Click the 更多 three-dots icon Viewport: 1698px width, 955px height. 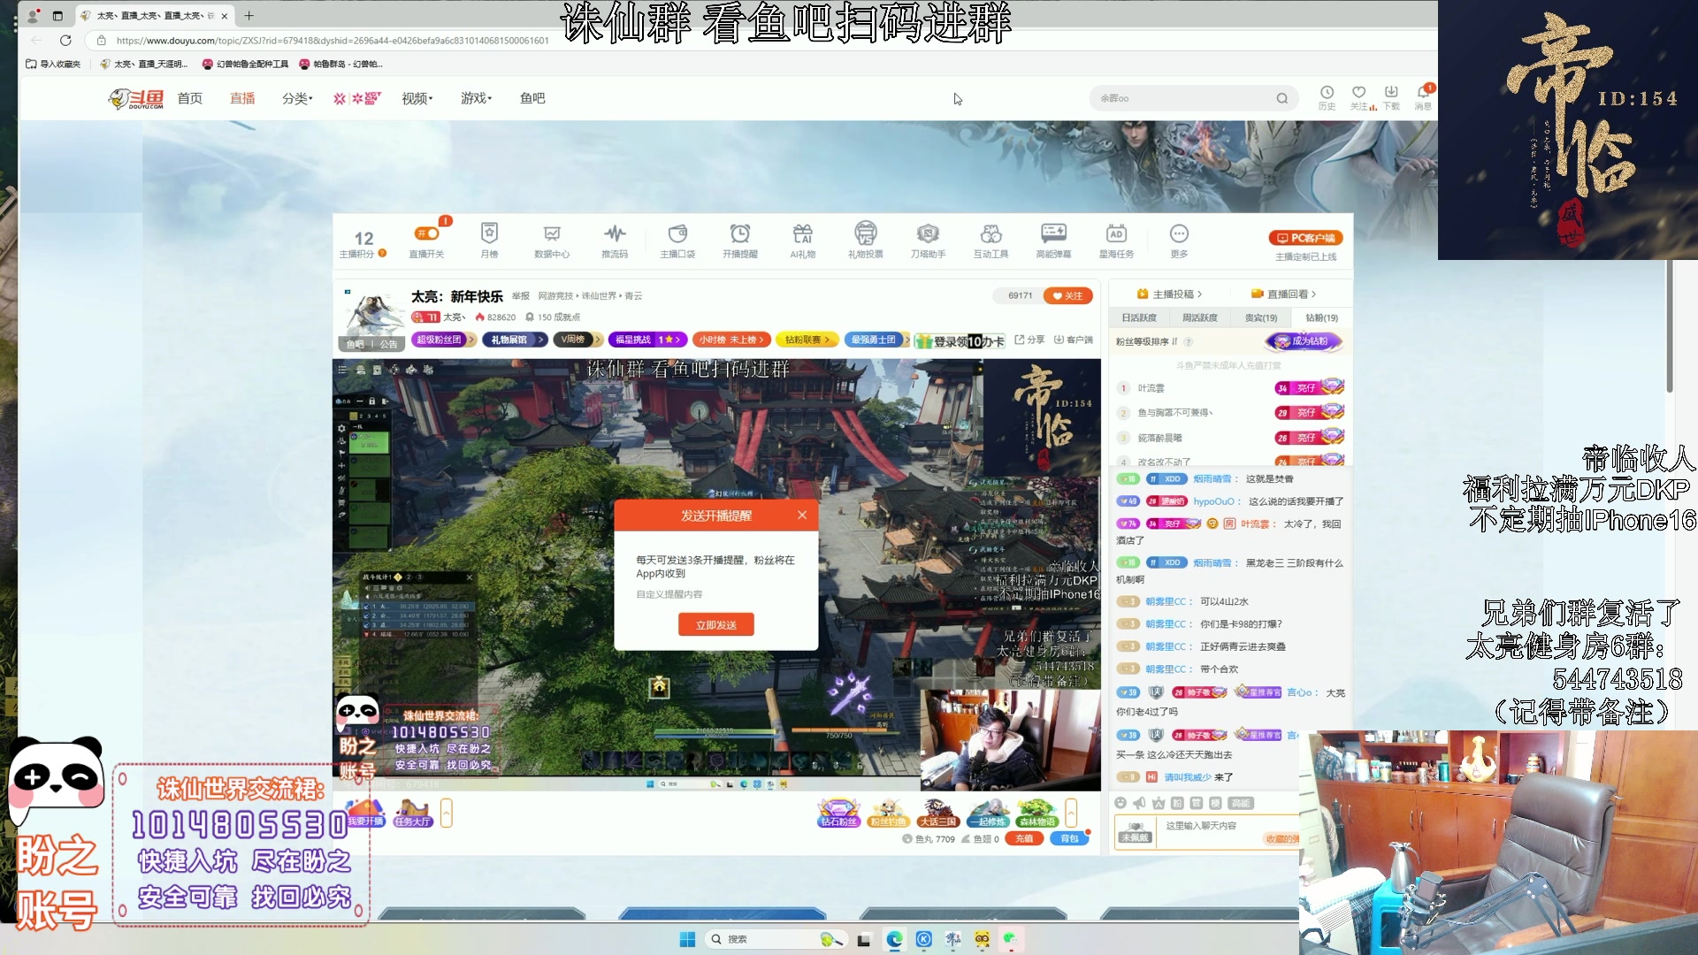click(1179, 240)
